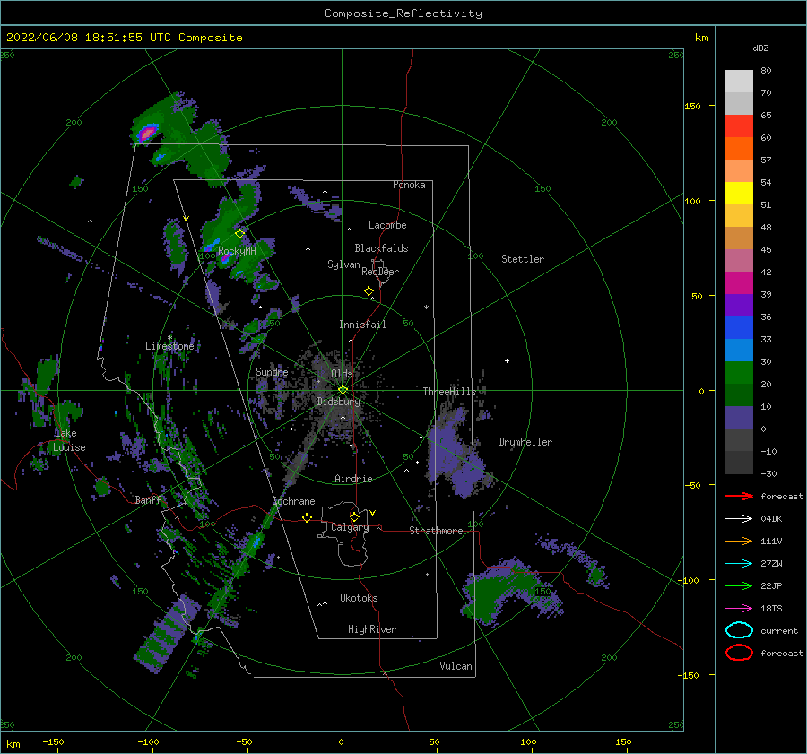Choose the green 22JP arrow legend icon
The image size is (807, 754).
click(x=739, y=585)
